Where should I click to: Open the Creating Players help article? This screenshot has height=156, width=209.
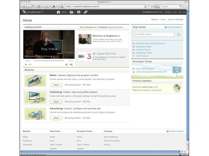[143, 50]
